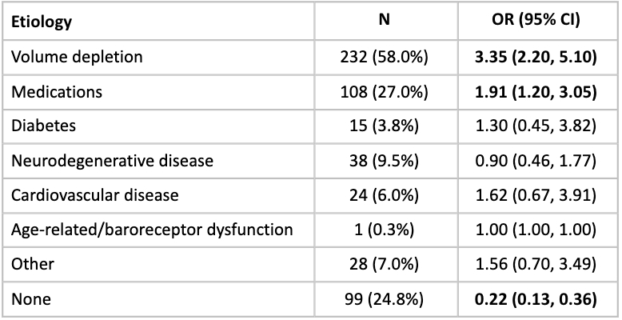Click the 232 (58.0%) cell

(x=383, y=58)
